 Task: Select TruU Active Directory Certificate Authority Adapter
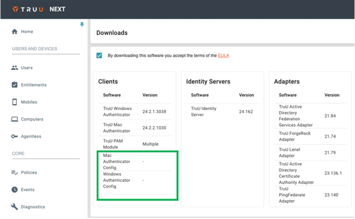(x=296, y=173)
